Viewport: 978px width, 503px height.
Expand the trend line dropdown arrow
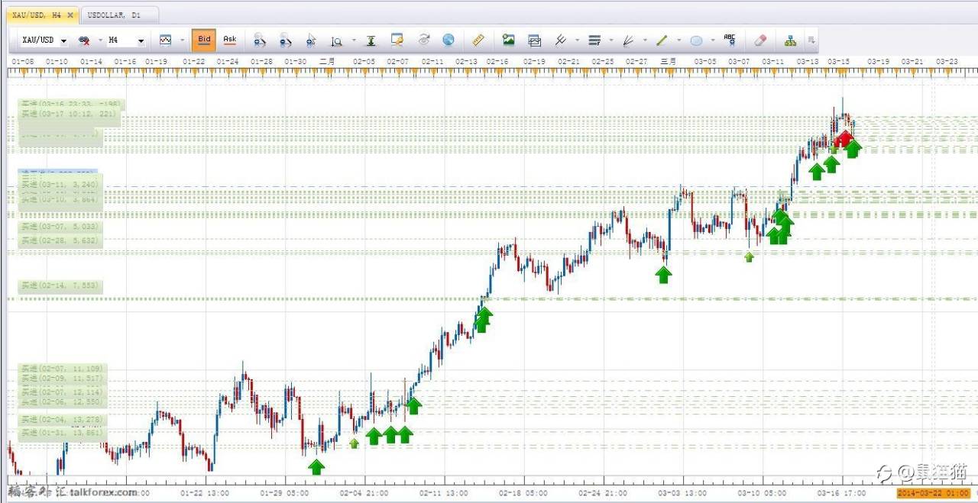(679, 40)
